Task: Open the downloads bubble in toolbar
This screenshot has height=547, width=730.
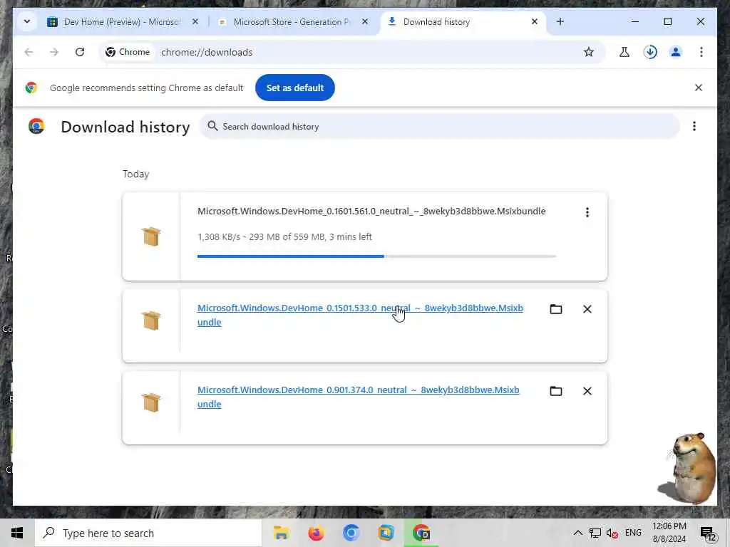Action: (x=650, y=52)
